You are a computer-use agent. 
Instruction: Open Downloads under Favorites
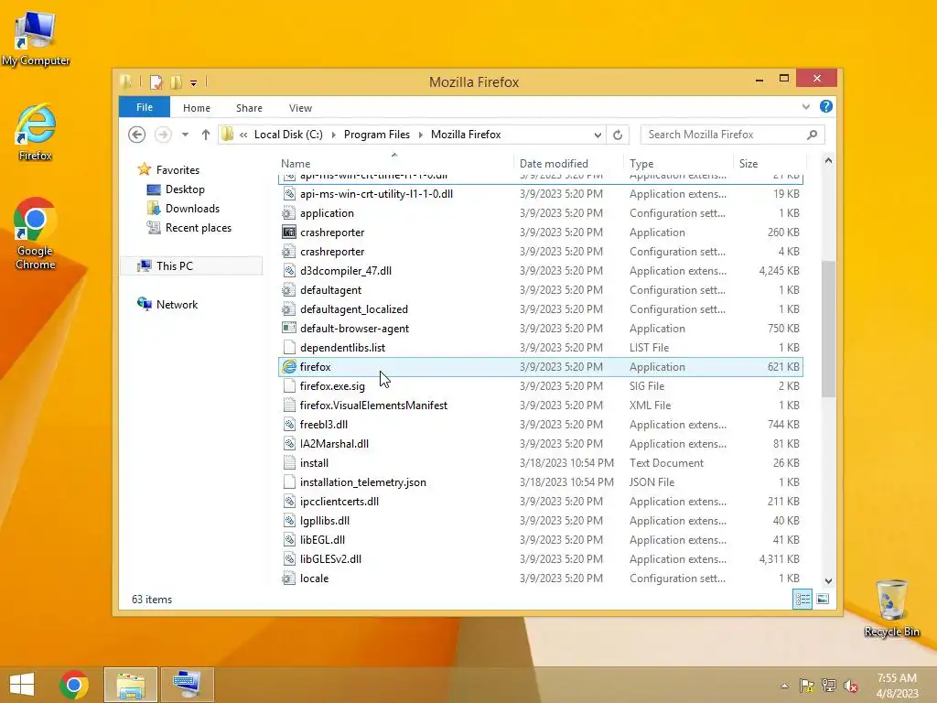click(x=192, y=208)
